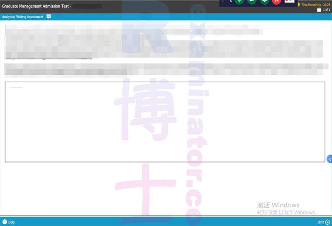332x226 pixels.
Task: Open Help with the question mark icon
Action: pos(5,222)
